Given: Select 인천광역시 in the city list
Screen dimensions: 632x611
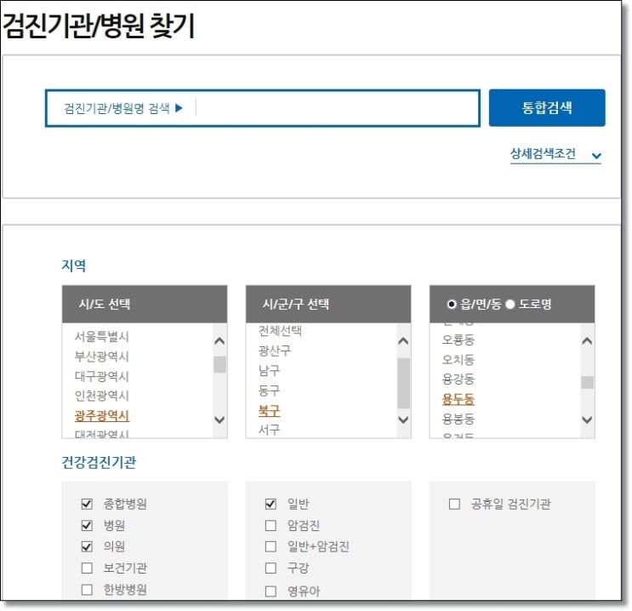Looking at the screenshot, I should pos(101,396).
